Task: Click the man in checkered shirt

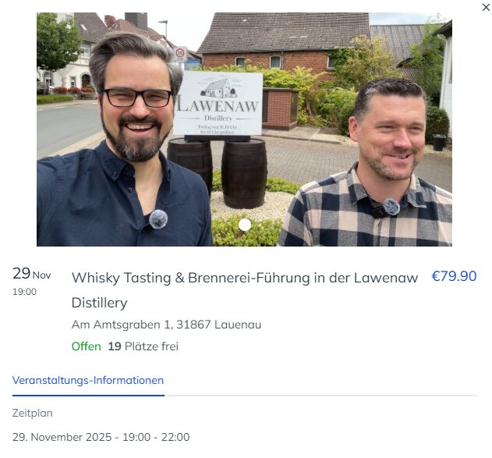Action: (x=370, y=163)
